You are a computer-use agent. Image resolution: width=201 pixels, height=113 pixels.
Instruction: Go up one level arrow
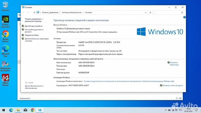[x=34, y=13]
